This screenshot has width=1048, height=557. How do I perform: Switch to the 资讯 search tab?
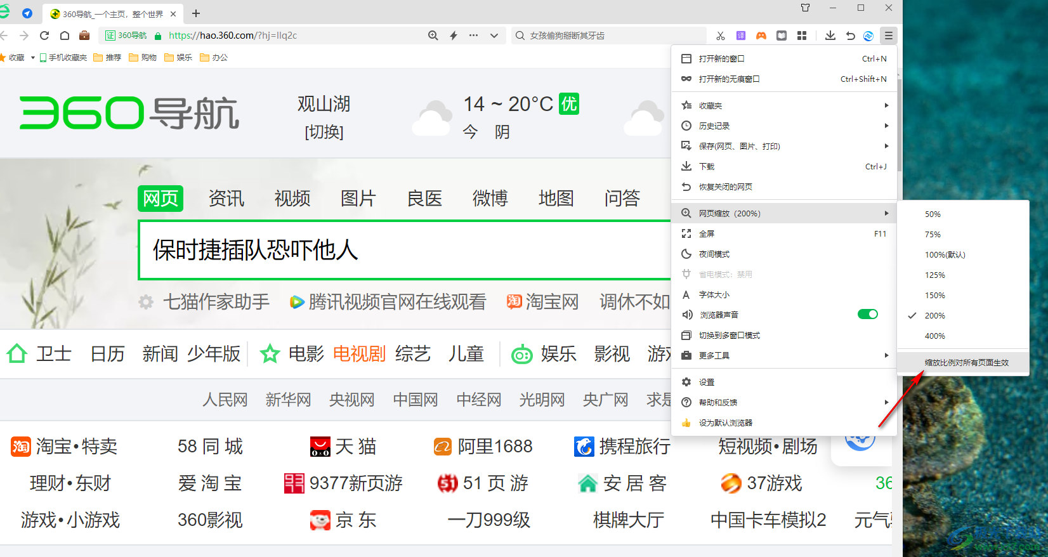click(226, 199)
